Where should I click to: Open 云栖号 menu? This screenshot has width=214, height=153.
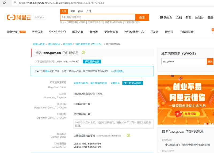click(169, 32)
